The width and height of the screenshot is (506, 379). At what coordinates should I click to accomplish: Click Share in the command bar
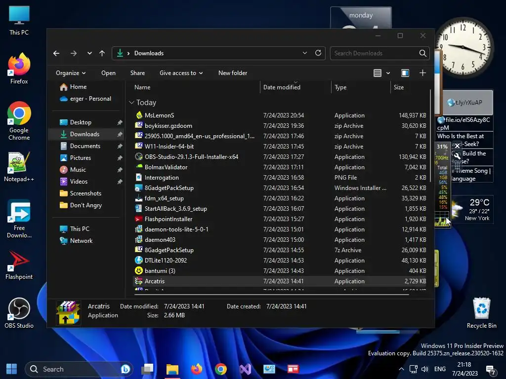(137, 73)
